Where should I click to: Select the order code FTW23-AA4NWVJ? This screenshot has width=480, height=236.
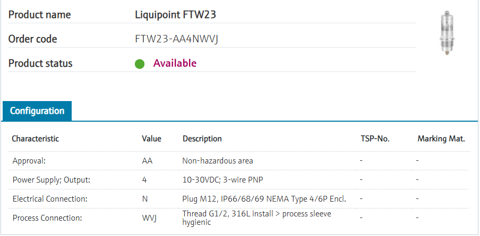coord(176,39)
